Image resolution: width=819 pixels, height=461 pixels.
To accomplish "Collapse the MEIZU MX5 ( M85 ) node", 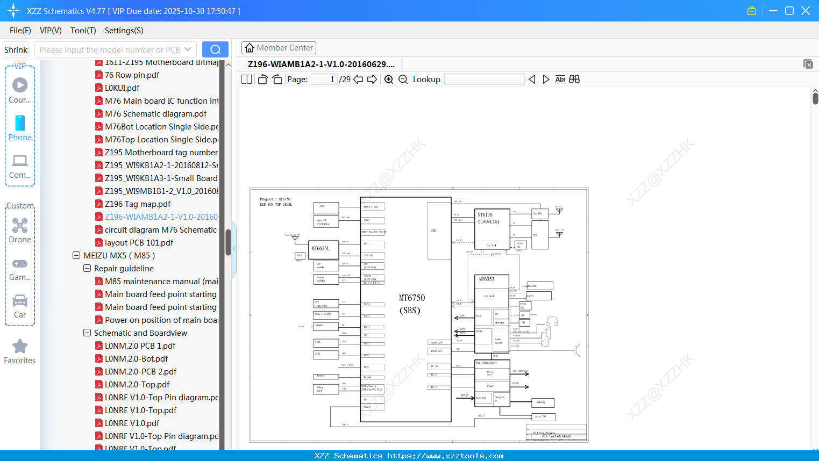I will [76, 256].
